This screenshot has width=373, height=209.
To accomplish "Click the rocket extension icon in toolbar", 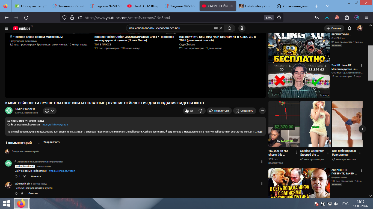I will tap(357, 17).
